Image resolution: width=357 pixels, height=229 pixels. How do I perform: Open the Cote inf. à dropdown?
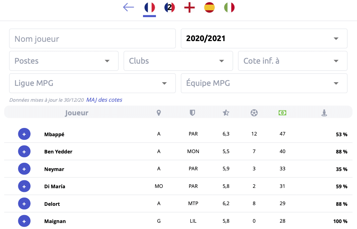(x=293, y=61)
